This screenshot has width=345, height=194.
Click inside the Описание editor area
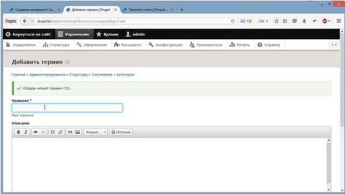169,165
